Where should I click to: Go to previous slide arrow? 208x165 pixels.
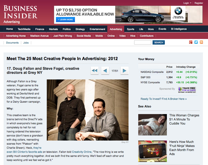105,71
